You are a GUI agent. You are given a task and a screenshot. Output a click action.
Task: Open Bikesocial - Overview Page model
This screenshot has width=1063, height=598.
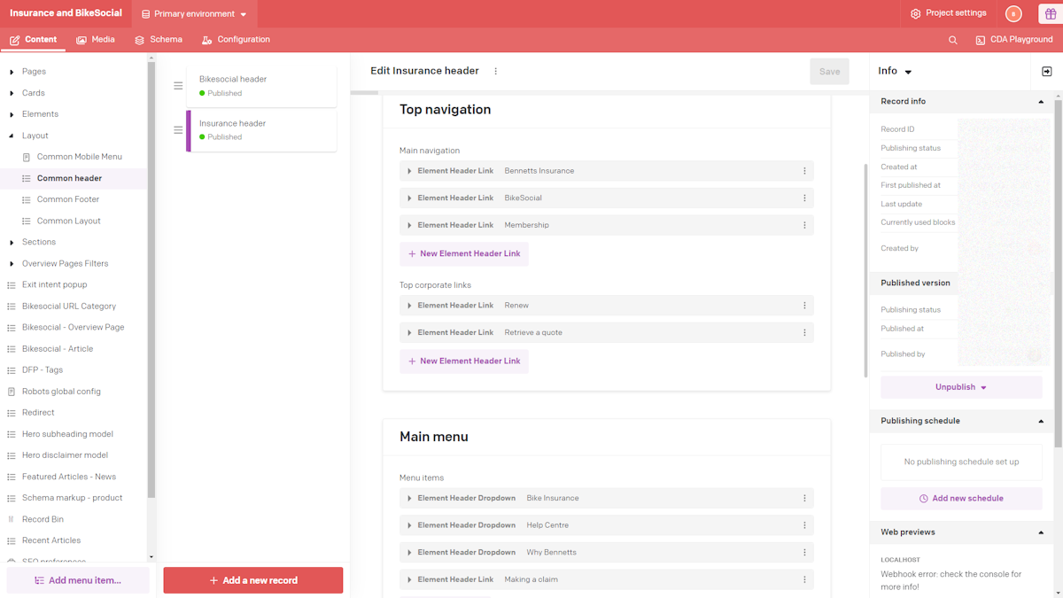[74, 328]
